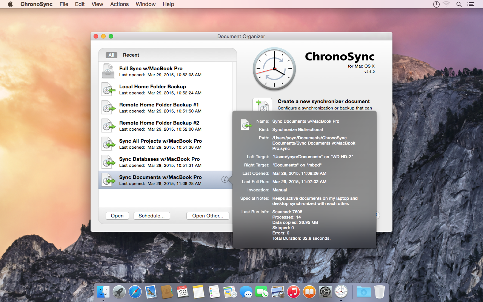Open ChronoSync from the Dock

pos(341,291)
